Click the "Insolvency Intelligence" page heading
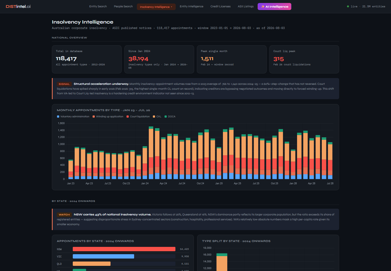The image size is (391, 271). 83,22
